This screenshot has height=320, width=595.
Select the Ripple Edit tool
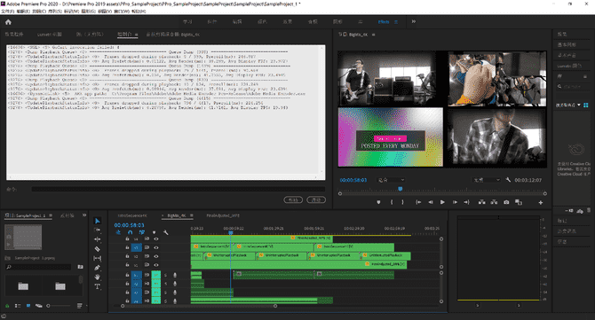tap(97, 239)
